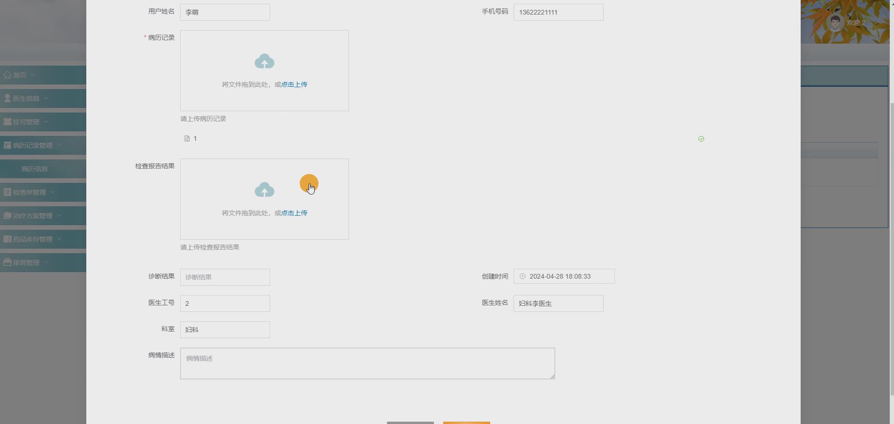Screen dimensions: 894x424
Task: Click the ticket icon beside 挂号管理
Action: pos(8,122)
